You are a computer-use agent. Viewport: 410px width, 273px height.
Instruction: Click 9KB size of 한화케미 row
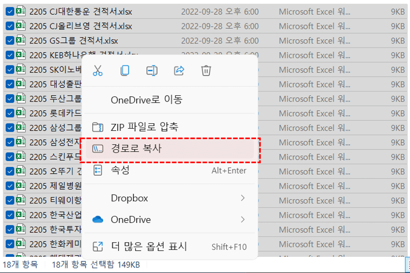[398, 244]
